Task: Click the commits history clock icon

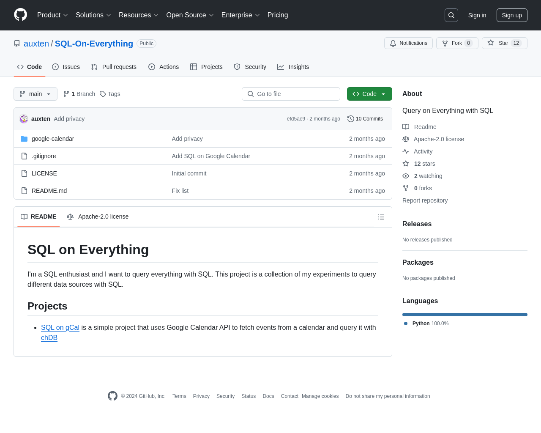Action: click(x=351, y=119)
